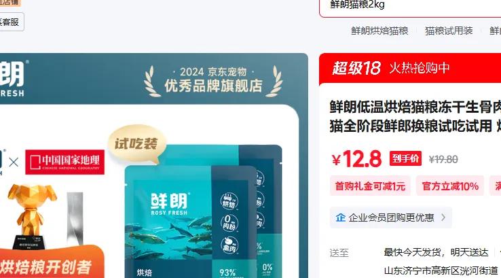Click the 中国国家地理 red logo
This screenshot has width=501, height=278.
click(65, 162)
